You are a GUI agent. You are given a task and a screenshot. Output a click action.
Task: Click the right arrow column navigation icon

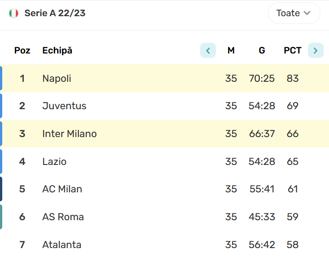(316, 50)
